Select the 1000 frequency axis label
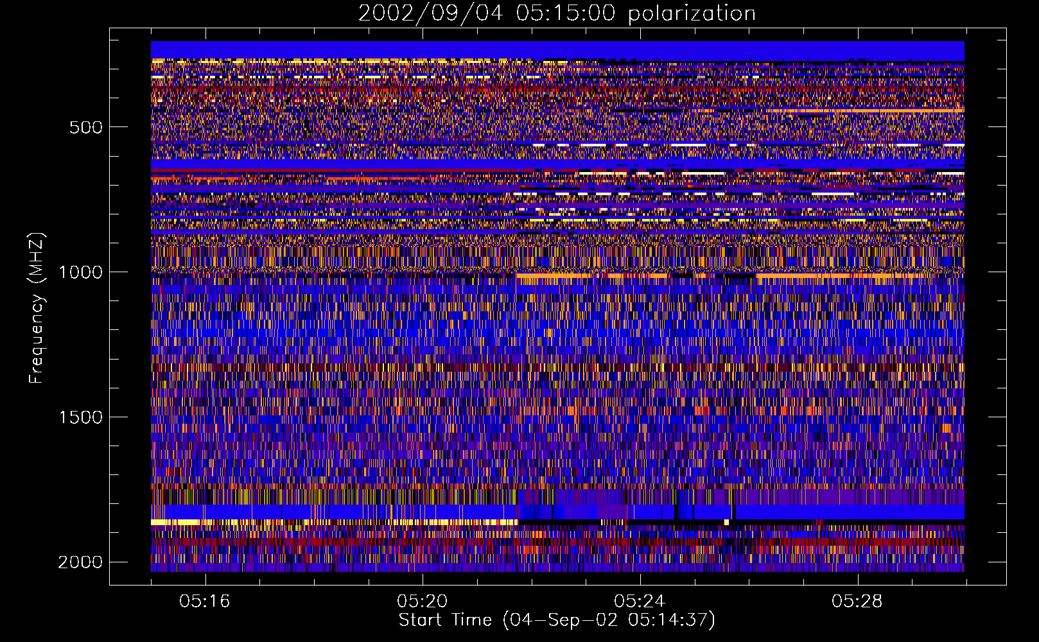1039x642 pixels. tap(80, 272)
